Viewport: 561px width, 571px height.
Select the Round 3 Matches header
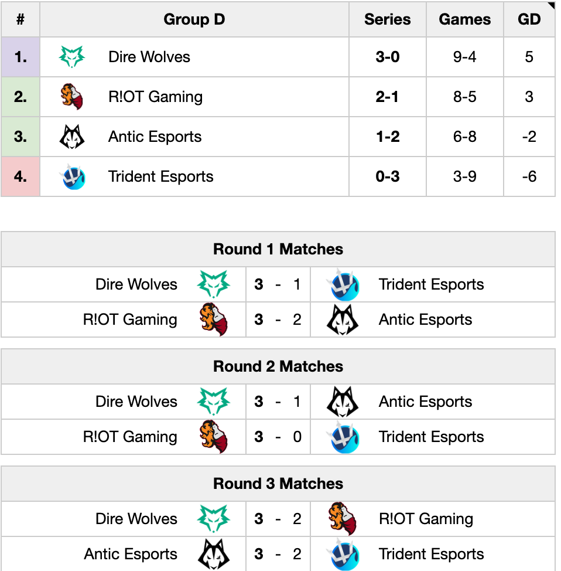[278, 484]
